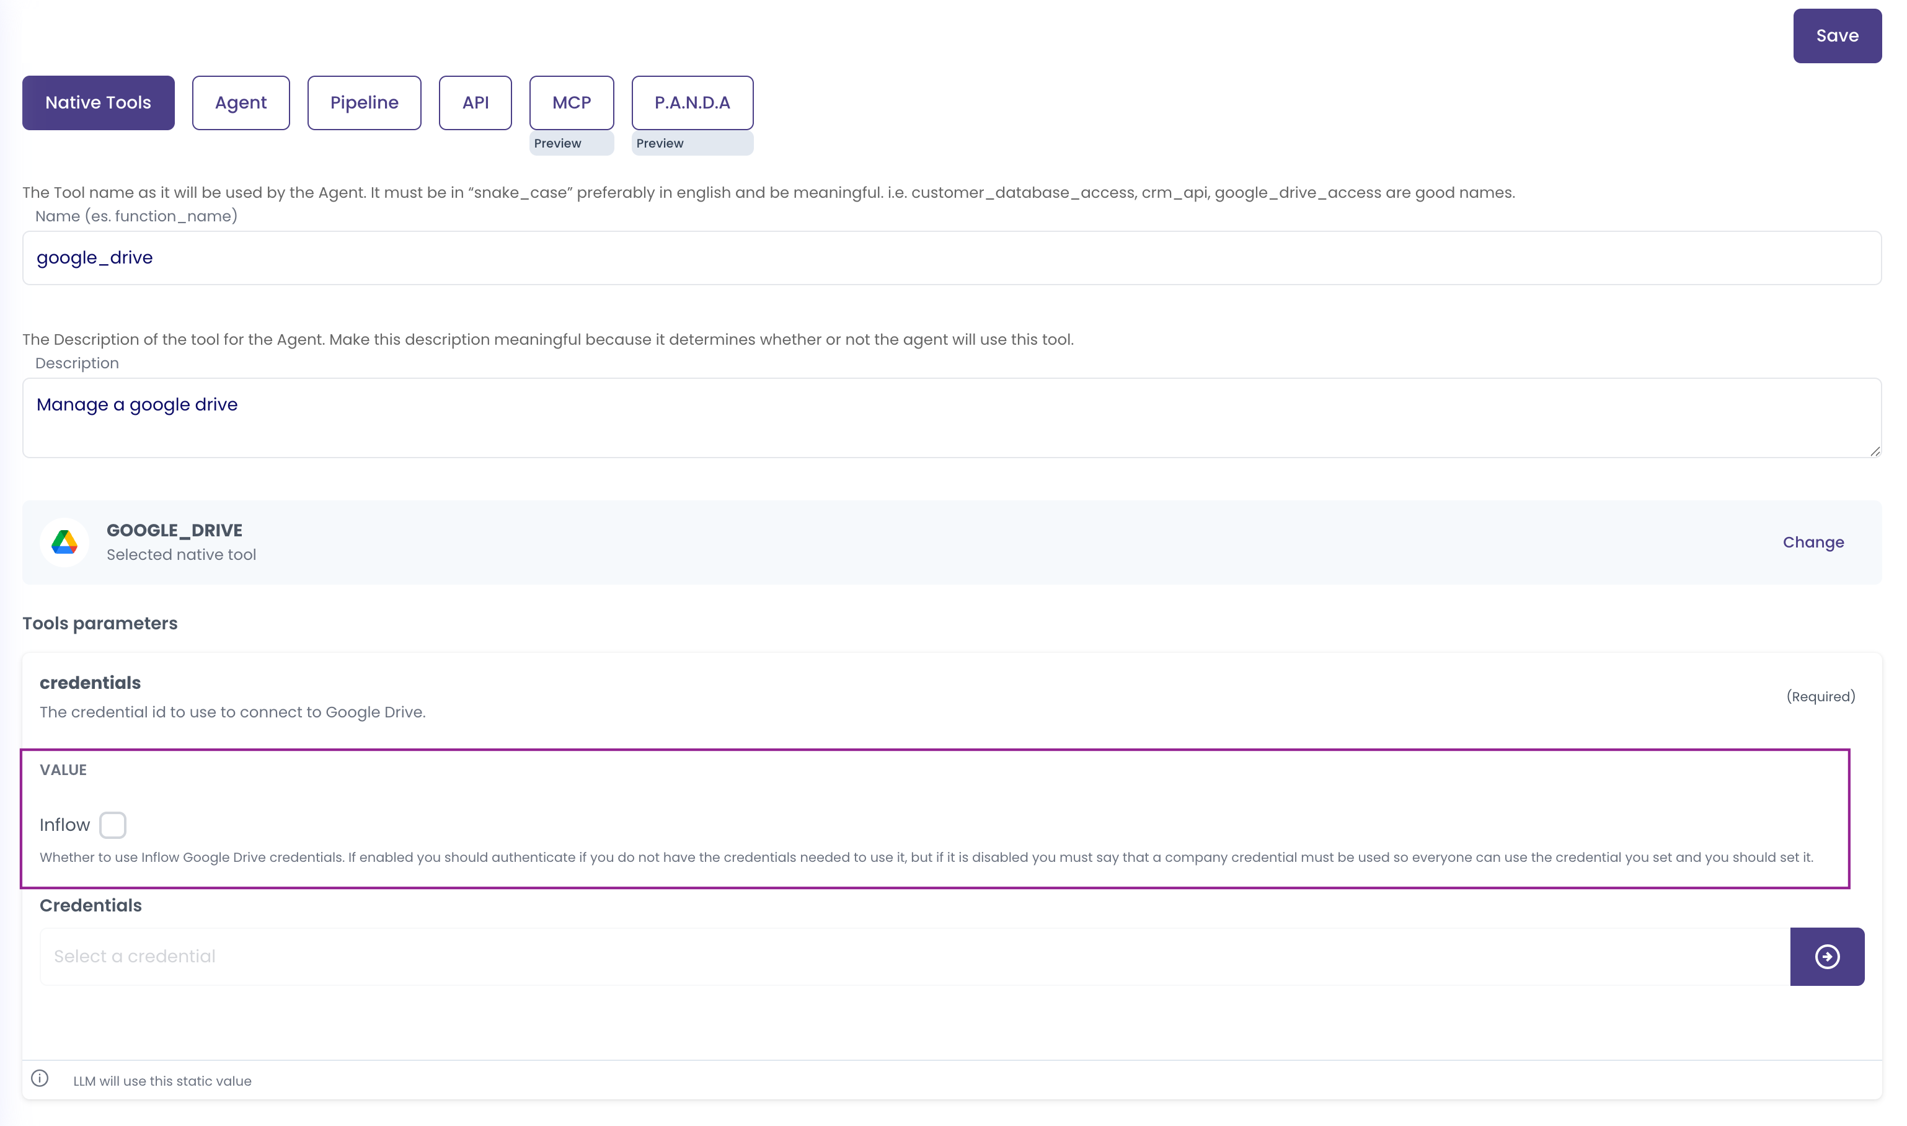
Task: Click the credentials parameter name
Action: click(91, 683)
